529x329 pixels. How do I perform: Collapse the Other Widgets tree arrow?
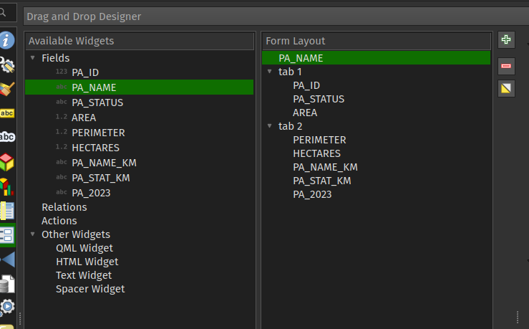(x=32, y=234)
